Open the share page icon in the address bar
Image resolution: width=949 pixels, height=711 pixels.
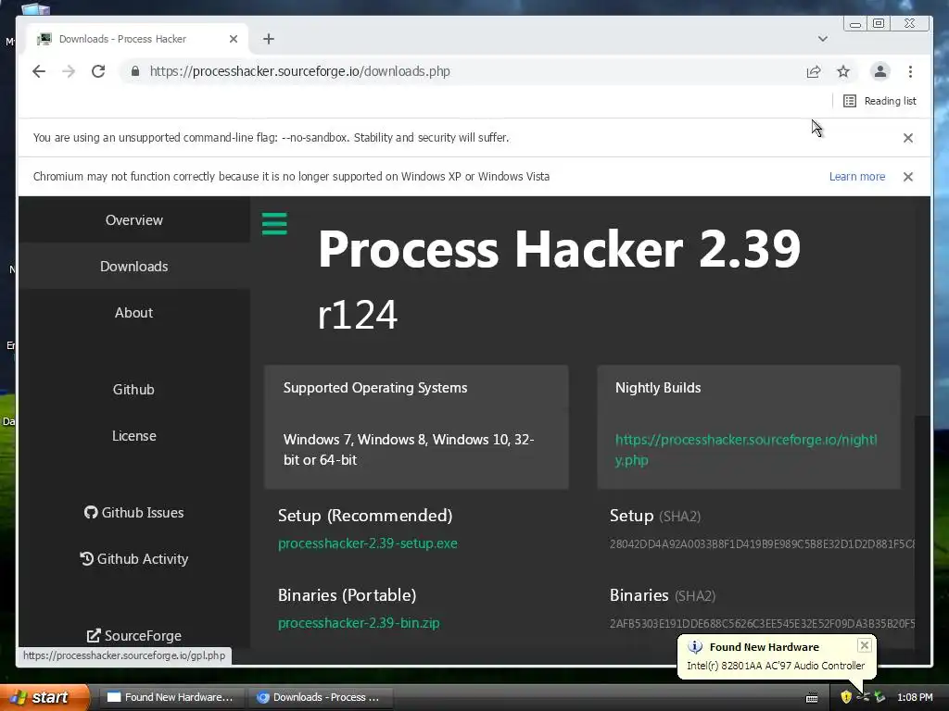(x=814, y=71)
